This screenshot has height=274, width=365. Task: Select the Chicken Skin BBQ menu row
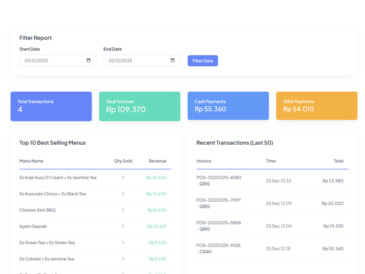point(95,210)
